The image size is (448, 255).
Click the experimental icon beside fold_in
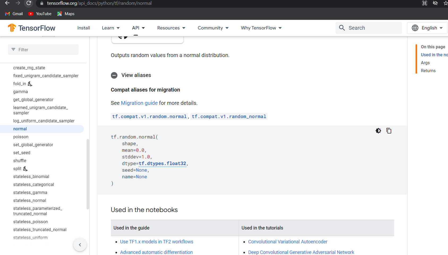click(30, 84)
